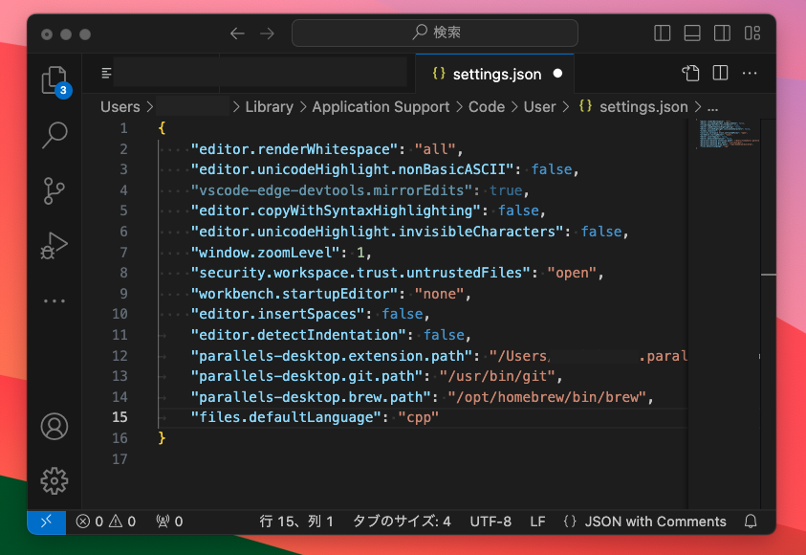Click the 検索 command center search box

(435, 33)
